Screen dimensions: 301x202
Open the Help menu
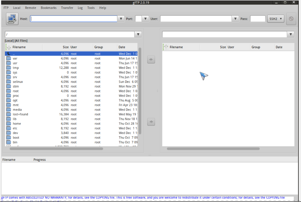click(103, 8)
